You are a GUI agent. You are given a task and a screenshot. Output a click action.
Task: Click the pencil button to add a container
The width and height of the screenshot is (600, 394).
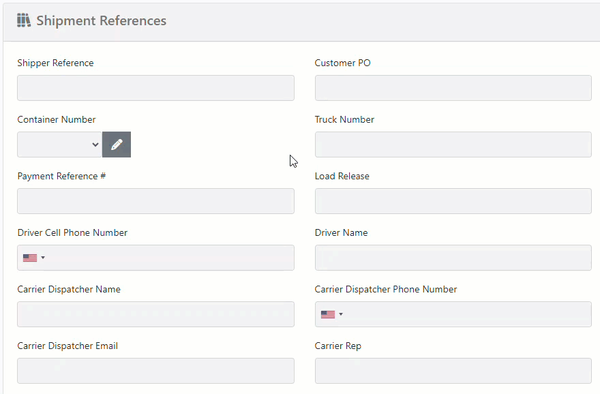pyautogui.click(x=116, y=144)
